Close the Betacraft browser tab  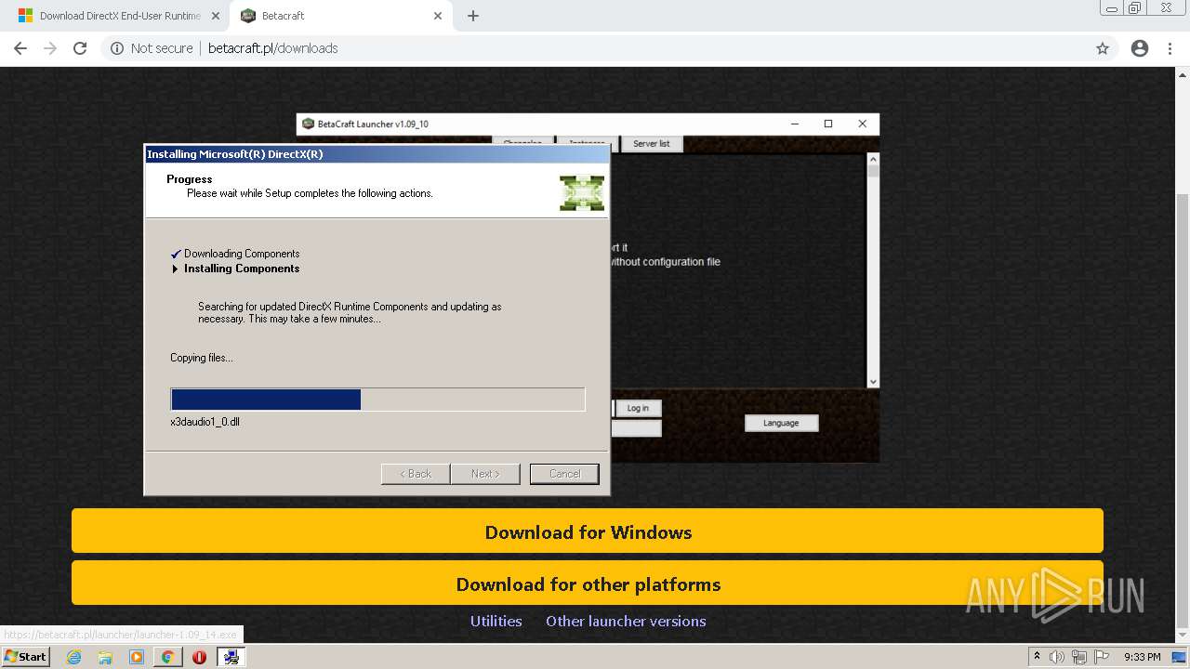(x=438, y=16)
